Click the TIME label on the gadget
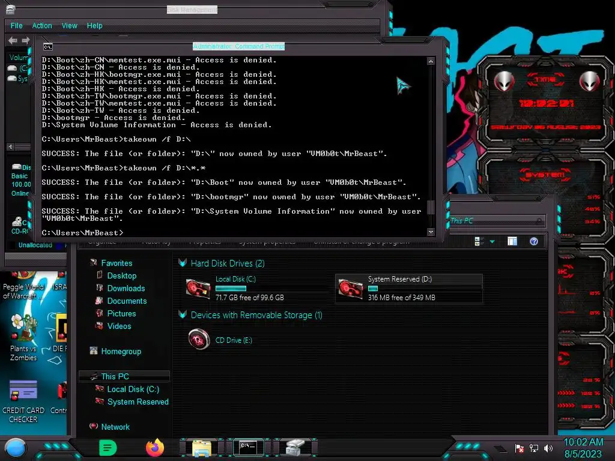This screenshot has height=461, width=615. tap(545, 80)
